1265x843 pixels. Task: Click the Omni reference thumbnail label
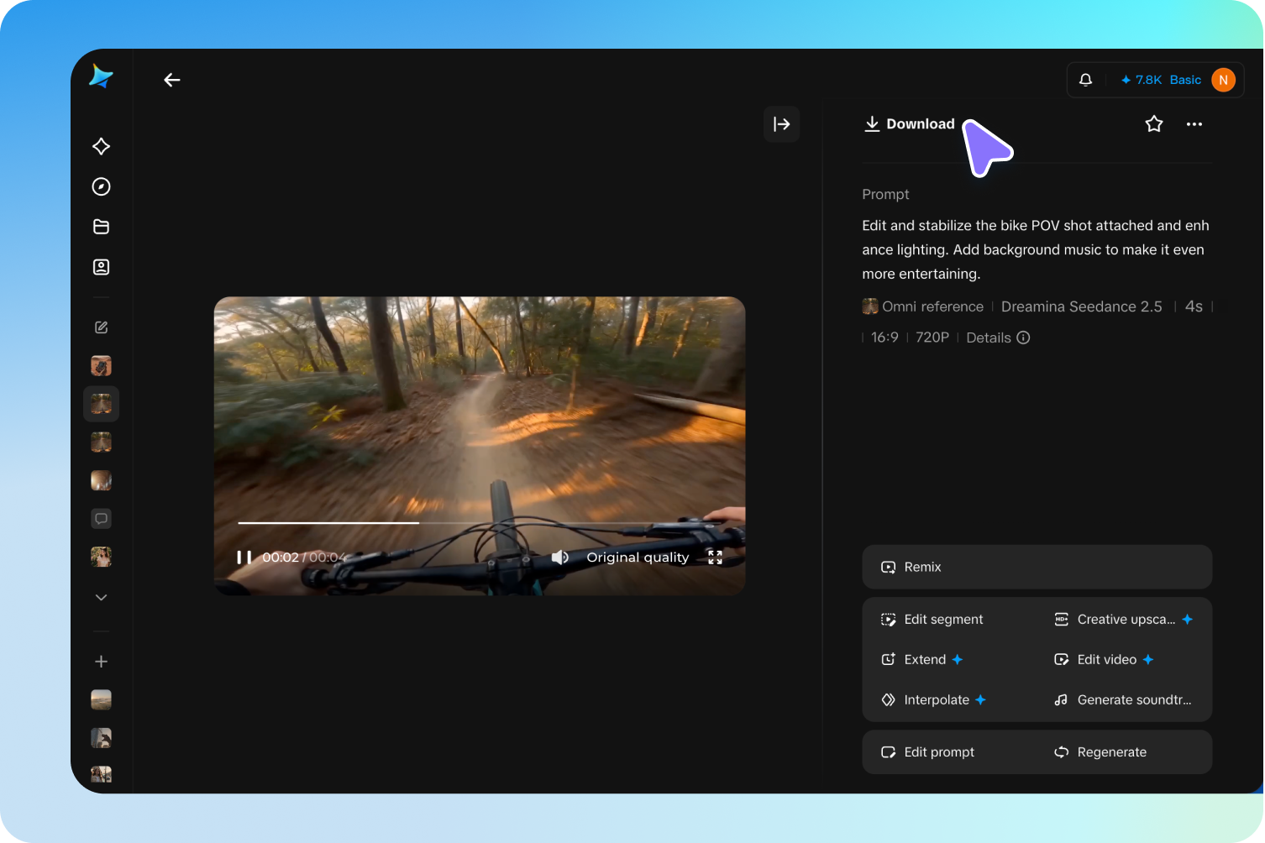923,306
